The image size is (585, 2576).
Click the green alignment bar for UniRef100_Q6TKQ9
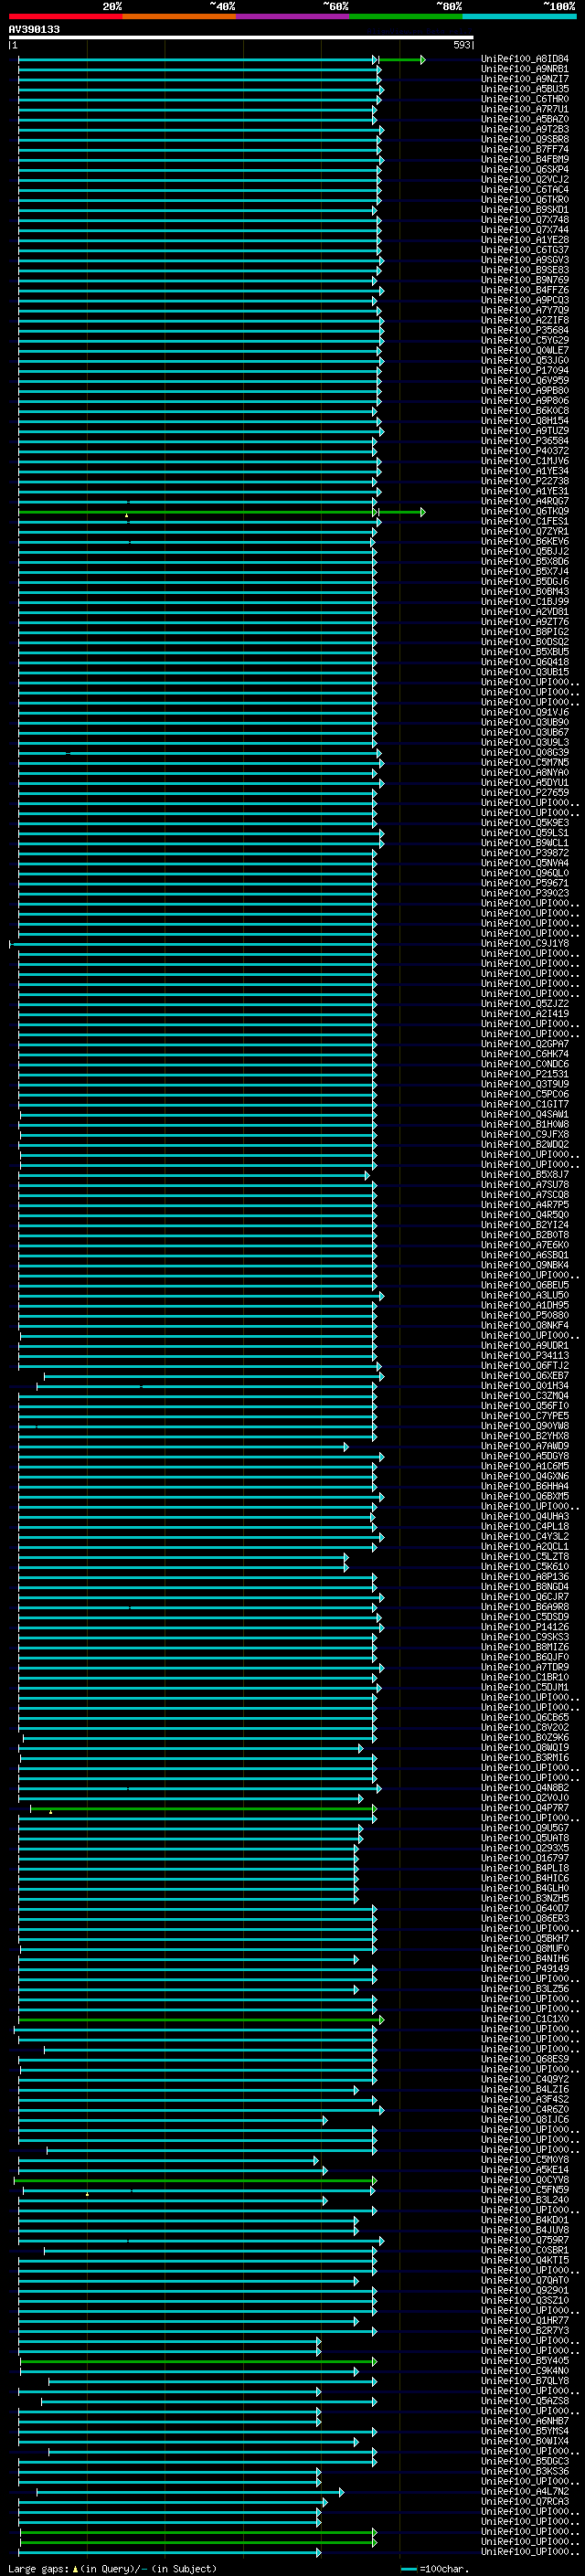[x=197, y=512]
